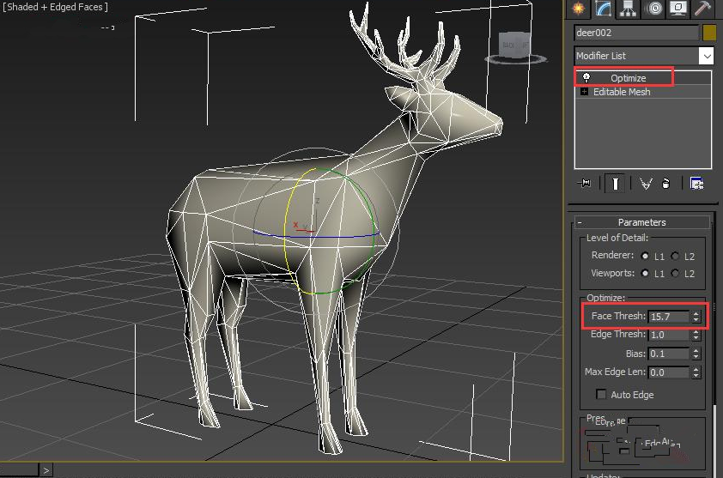The image size is (723, 478).
Task: Collapse the Parameters rollout
Action: click(x=641, y=222)
